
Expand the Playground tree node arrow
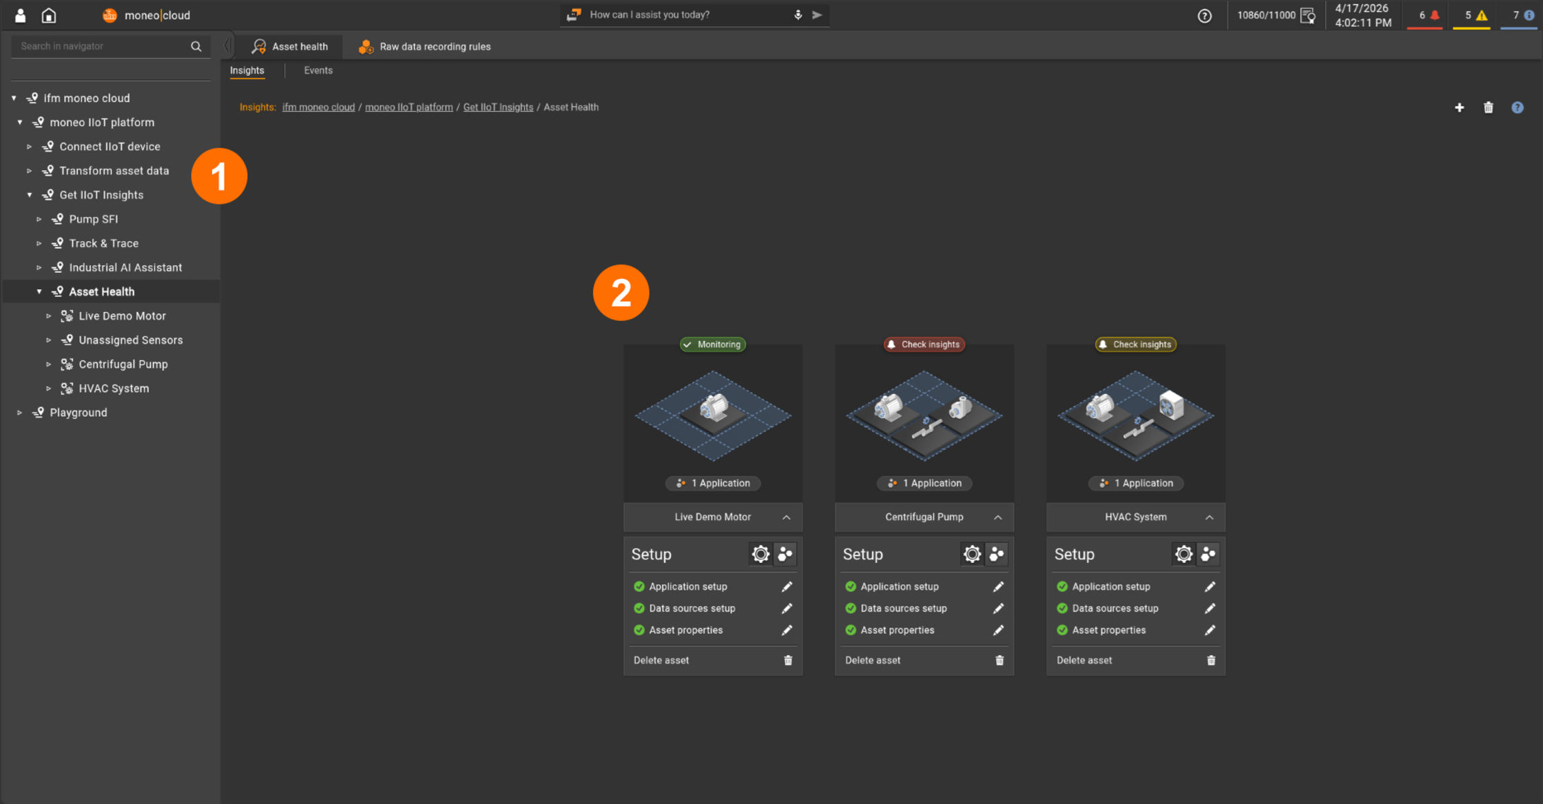tap(19, 413)
